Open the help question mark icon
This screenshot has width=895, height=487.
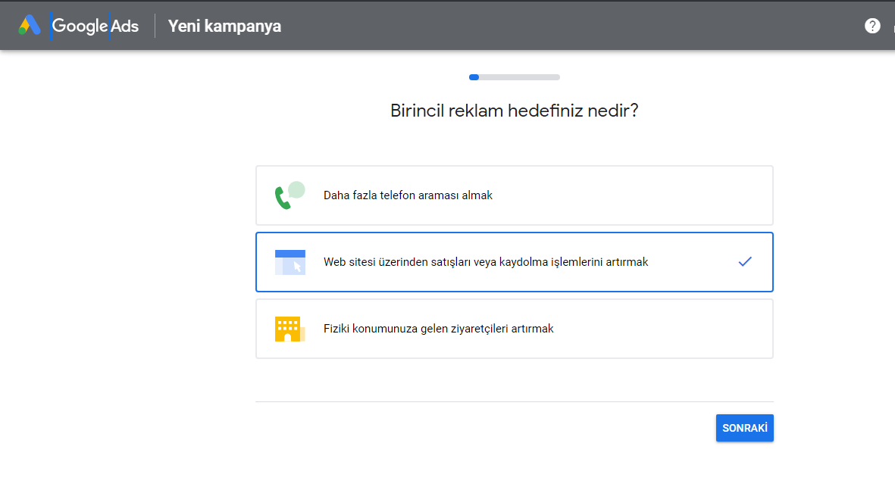[872, 26]
